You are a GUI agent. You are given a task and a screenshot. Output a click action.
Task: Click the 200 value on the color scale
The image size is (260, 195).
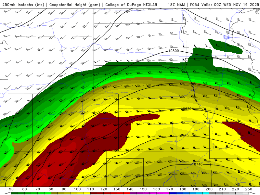click(x=209, y=189)
